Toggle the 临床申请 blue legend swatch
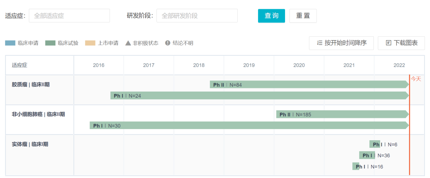430x178 pixels. click(x=10, y=43)
